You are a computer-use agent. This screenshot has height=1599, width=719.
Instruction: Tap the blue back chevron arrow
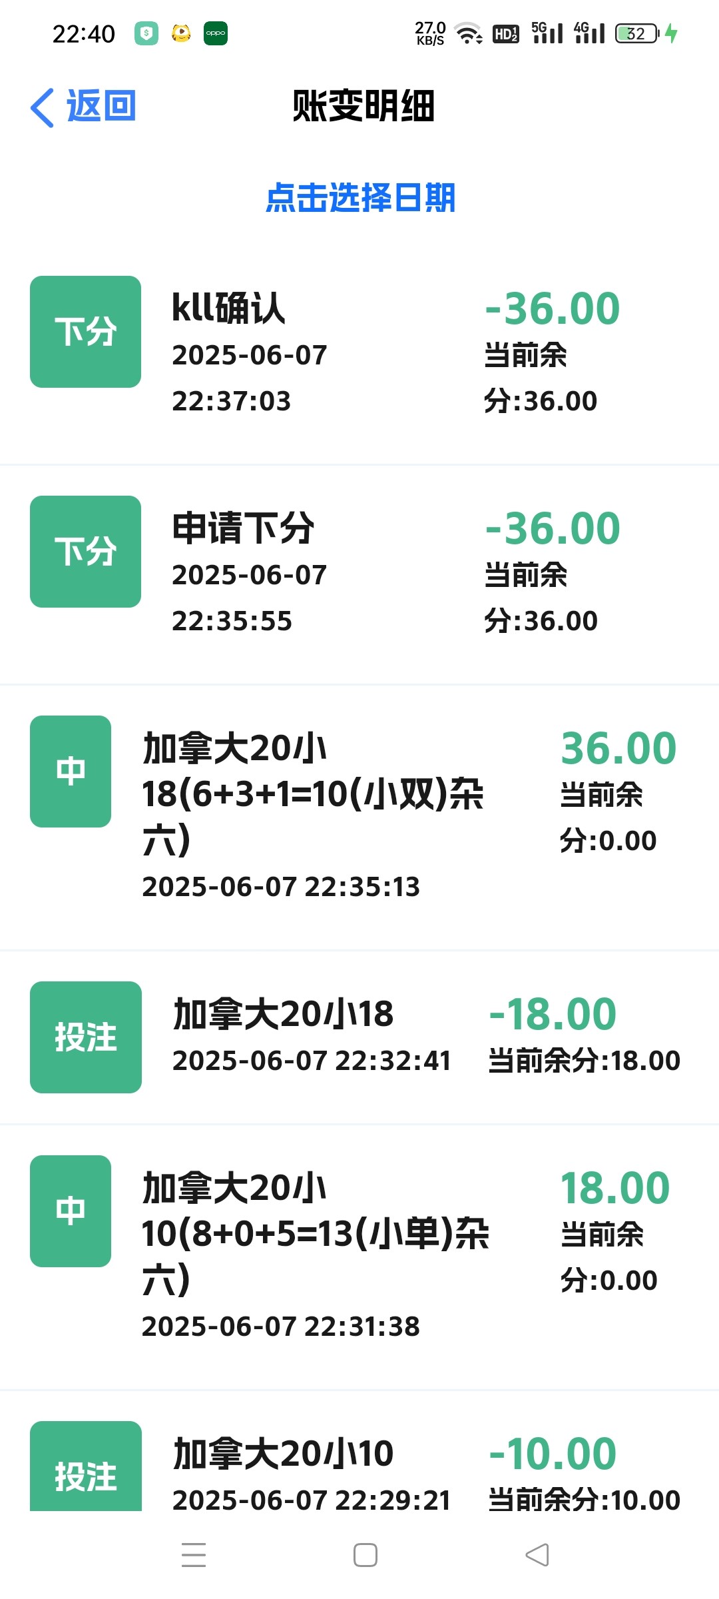(43, 107)
